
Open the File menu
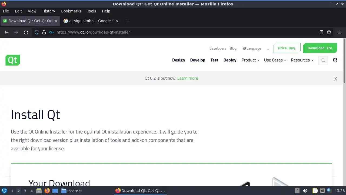(x=6, y=11)
